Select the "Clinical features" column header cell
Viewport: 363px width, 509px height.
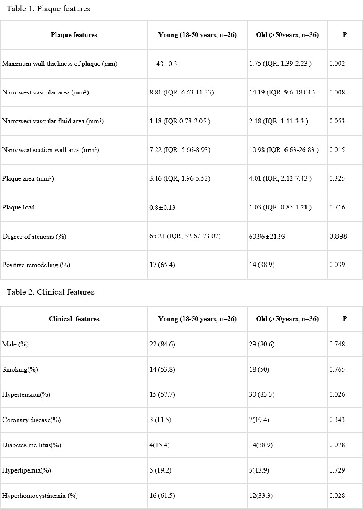[x=74, y=319]
